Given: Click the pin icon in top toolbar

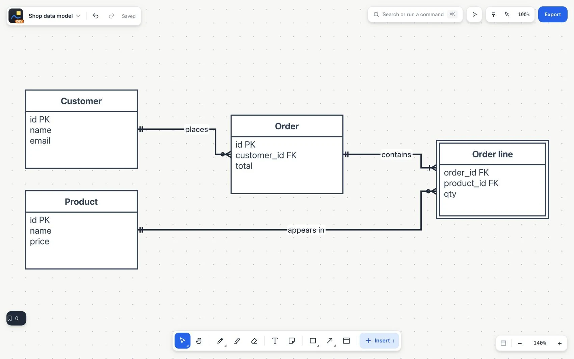Looking at the screenshot, I should click(x=493, y=15).
